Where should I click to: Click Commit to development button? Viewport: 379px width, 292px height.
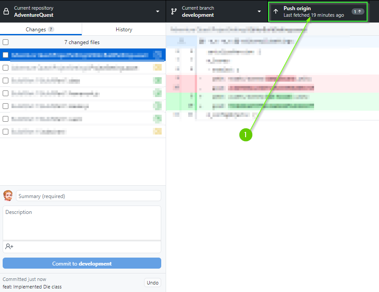point(82,263)
